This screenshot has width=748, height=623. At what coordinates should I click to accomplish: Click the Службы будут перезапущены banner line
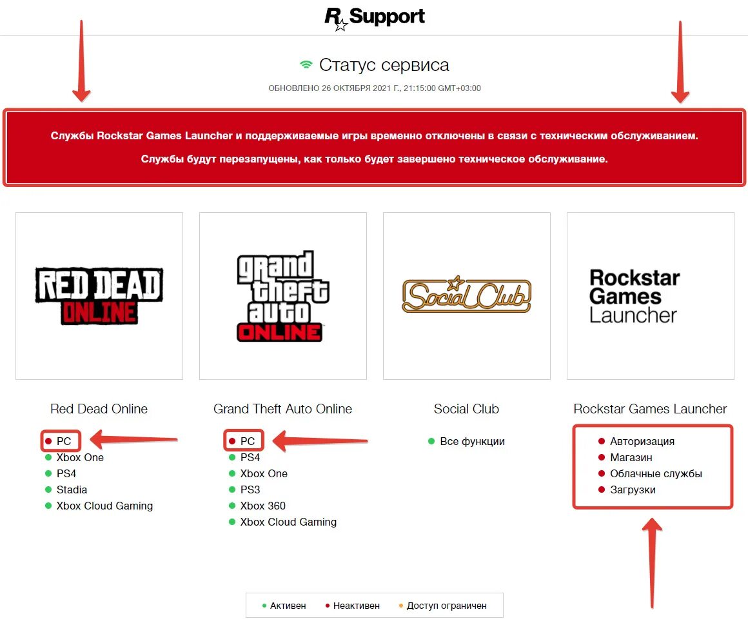click(x=375, y=159)
